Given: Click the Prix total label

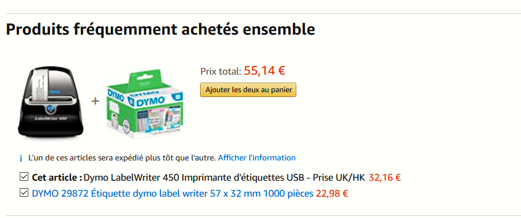Looking at the screenshot, I should 220,71.
